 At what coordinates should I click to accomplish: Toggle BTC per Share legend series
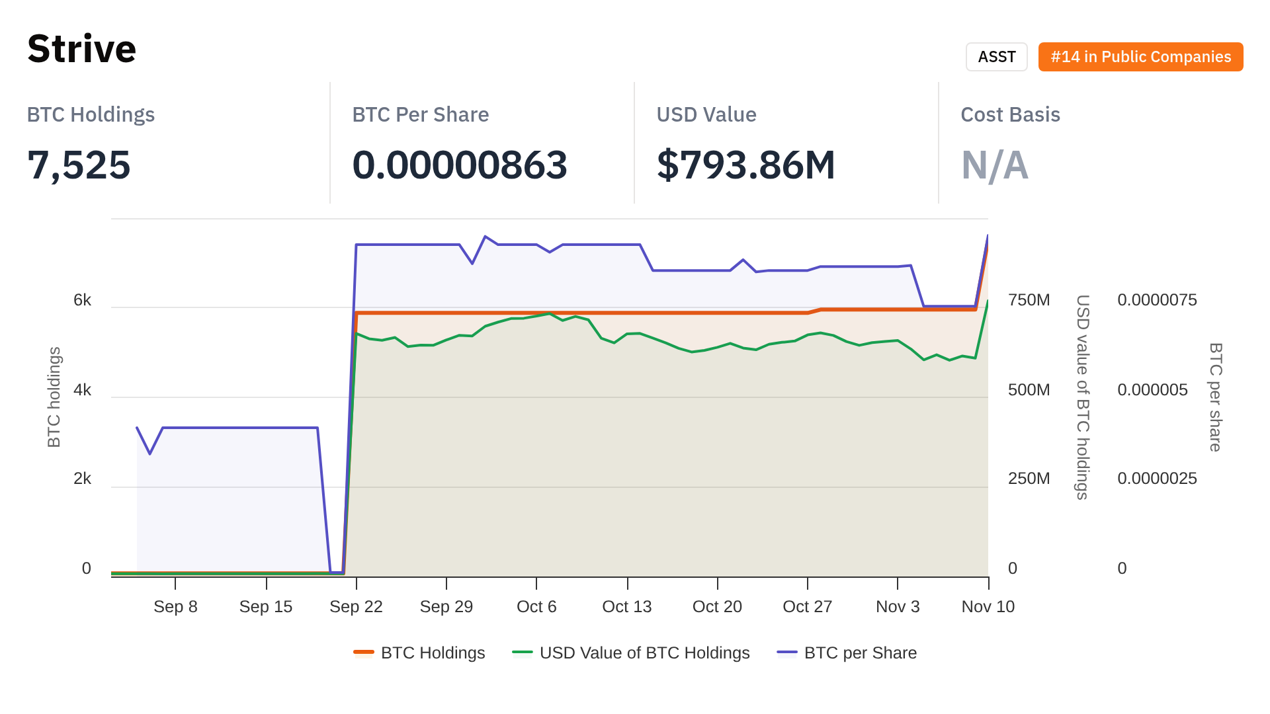860,653
